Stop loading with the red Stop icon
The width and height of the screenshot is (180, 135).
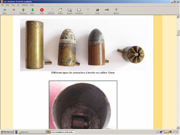pos(42,11)
